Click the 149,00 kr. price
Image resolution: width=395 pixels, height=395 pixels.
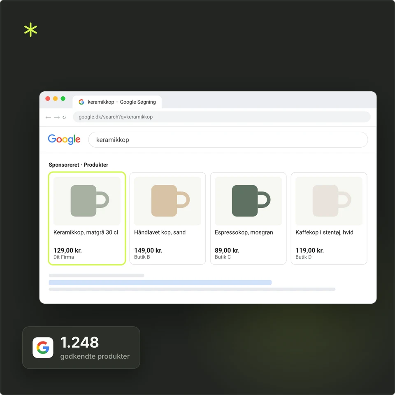148,251
